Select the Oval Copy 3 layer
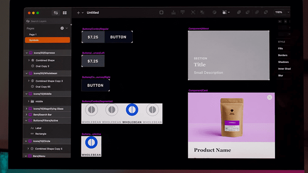Viewport: 308px width, 173px height. 42,66
